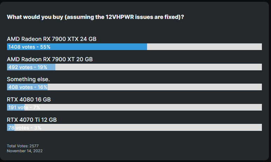Choose AMD Radeon RX 7900 XT 20 GB label
The width and height of the screenshot is (271, 162).
pos(50,59)
